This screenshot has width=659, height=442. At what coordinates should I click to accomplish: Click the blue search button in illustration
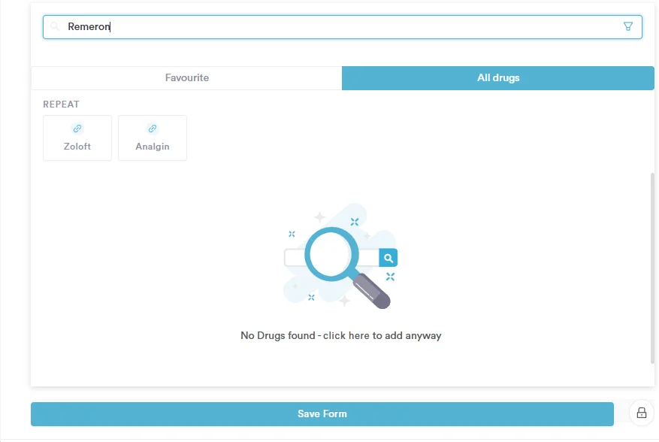pos(388,258)
